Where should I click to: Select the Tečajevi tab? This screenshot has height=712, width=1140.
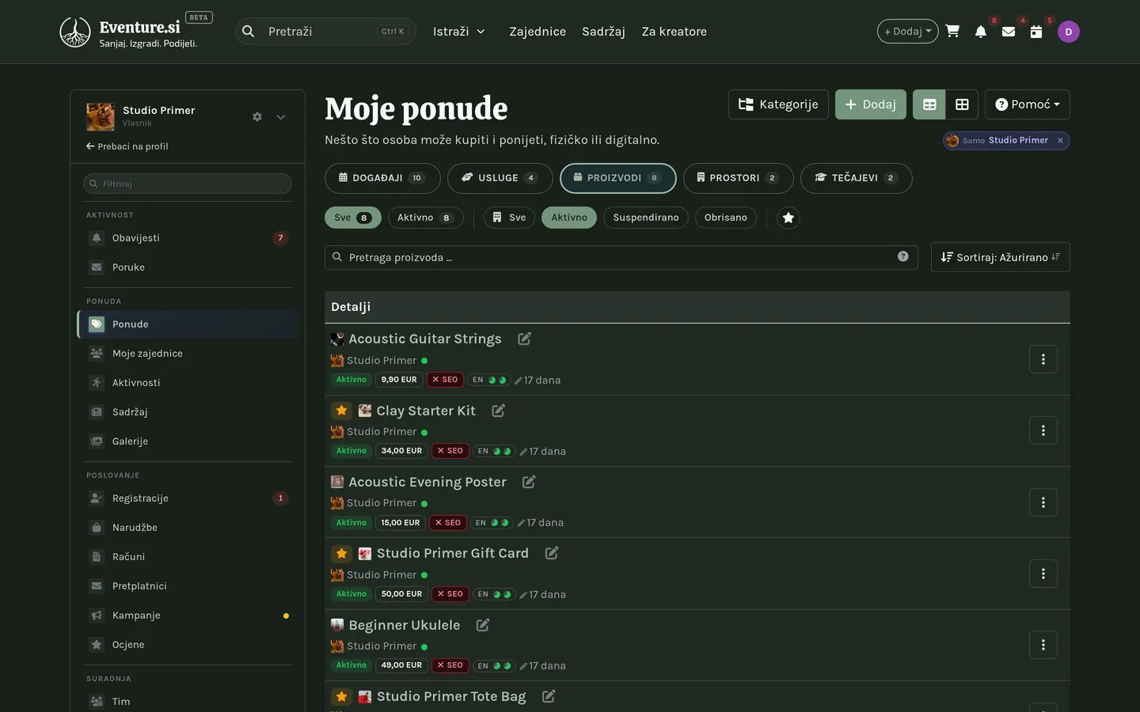tap(856, 178)
